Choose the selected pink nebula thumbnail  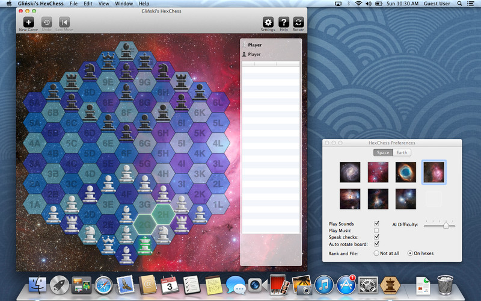tap(434, 172)
